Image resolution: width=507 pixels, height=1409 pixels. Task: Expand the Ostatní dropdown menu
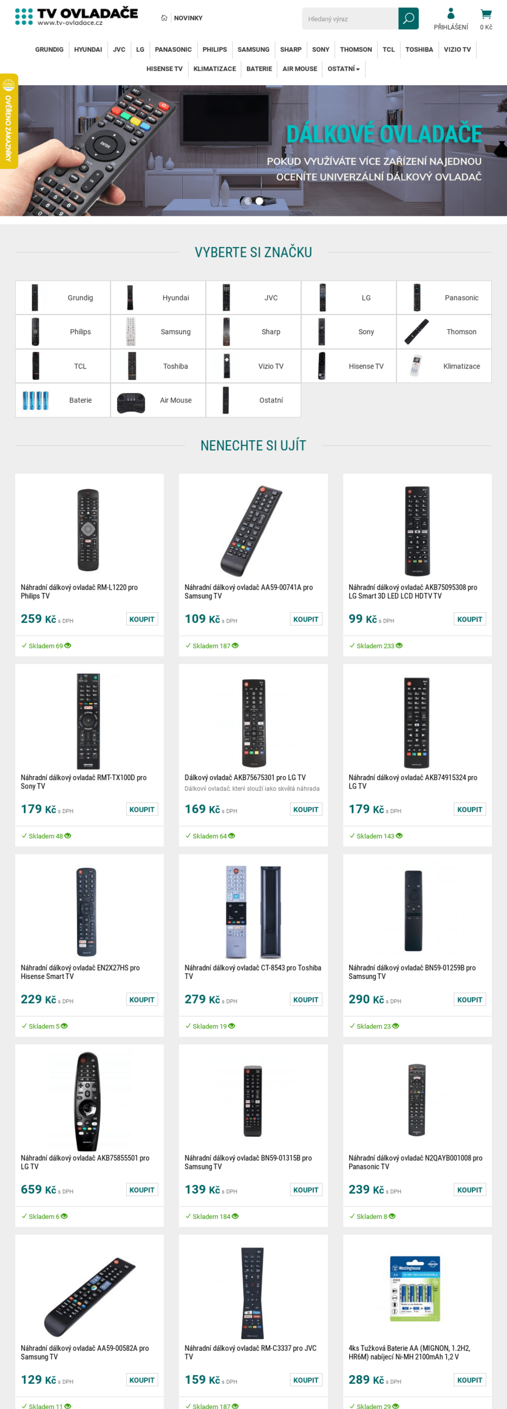[344, 69]
